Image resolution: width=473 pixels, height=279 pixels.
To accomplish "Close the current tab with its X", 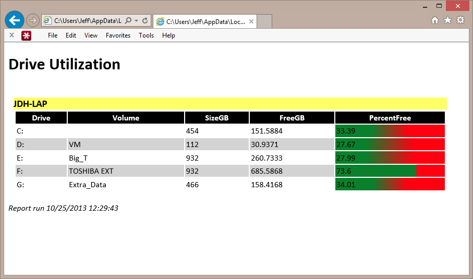I will (251, 21).
